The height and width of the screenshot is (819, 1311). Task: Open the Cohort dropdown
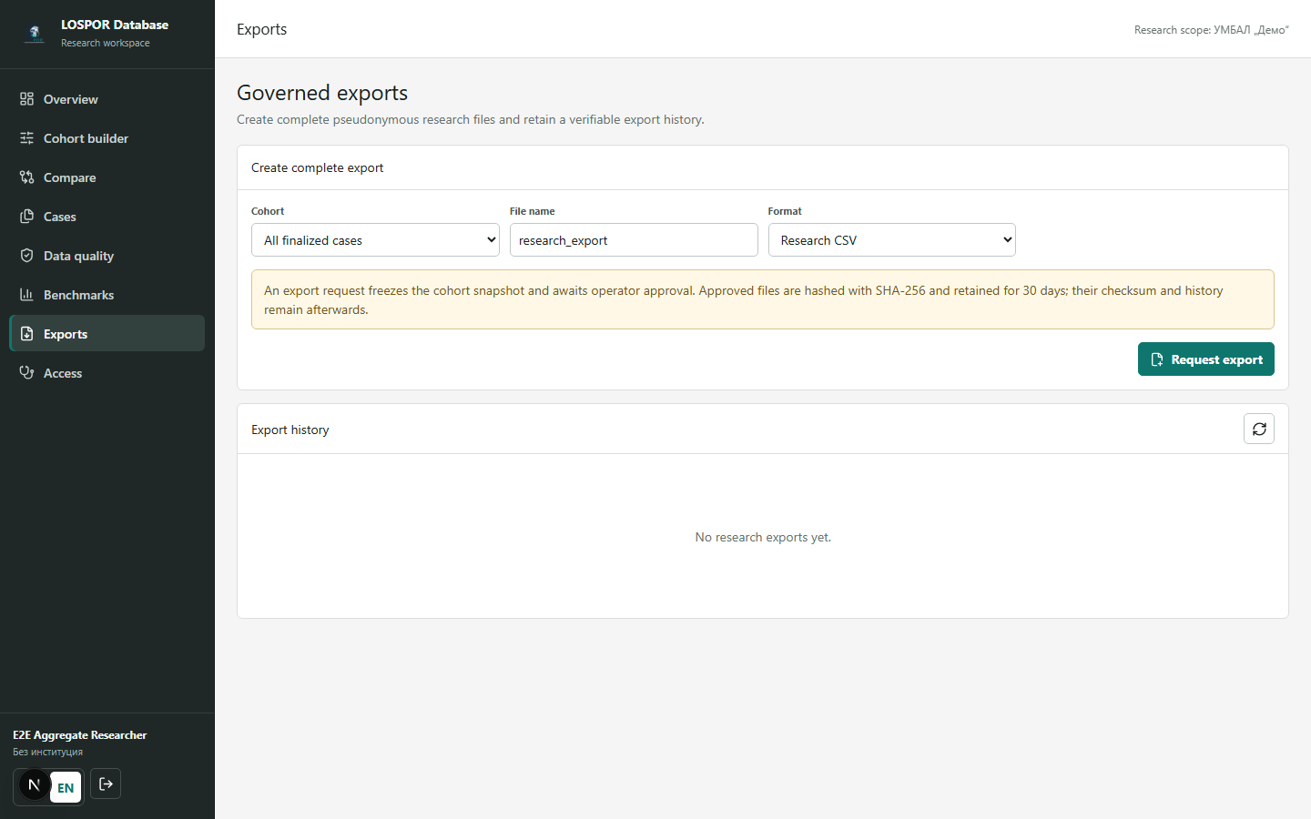(x=375, y=240)
